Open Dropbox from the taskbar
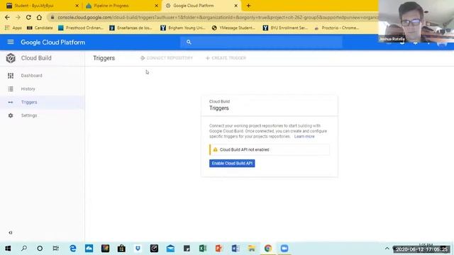 [138, 249]
